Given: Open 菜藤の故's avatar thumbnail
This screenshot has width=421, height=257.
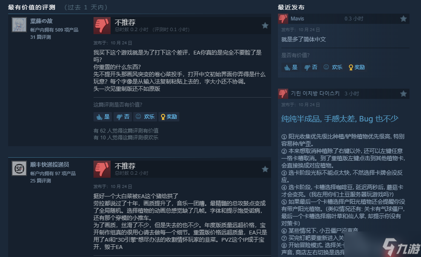Looking at the screenshot, I should pyautogui.click(x=19, y=25).
